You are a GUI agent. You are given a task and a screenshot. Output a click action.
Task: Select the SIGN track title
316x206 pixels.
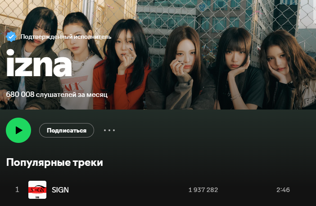tap(60, 190)
